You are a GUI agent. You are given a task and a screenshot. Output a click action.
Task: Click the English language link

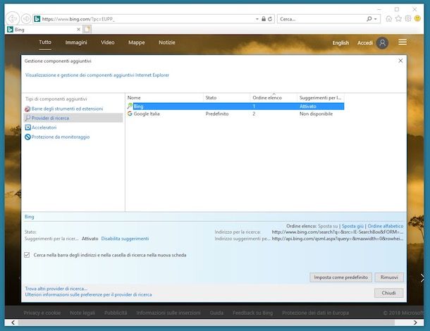(340, 43)
